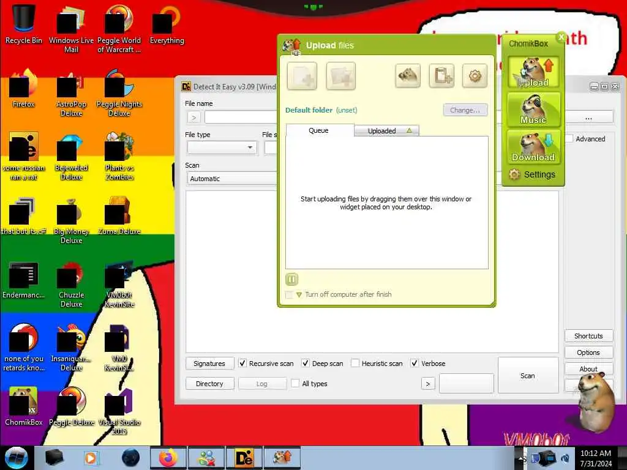Open the Firefox desktop icon
Screen dimensions: 627x470
coord(24,89)
